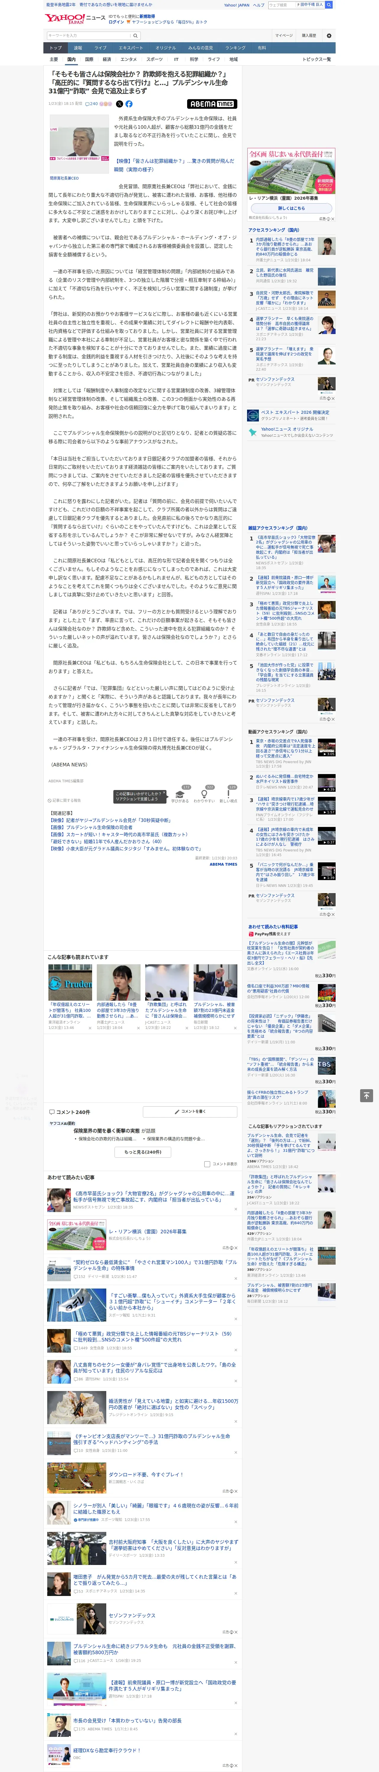The image size is (379, 1772).
Task: Open the 【映像】皆さんは犯罪組織か link
Action: tap(174, 165)
